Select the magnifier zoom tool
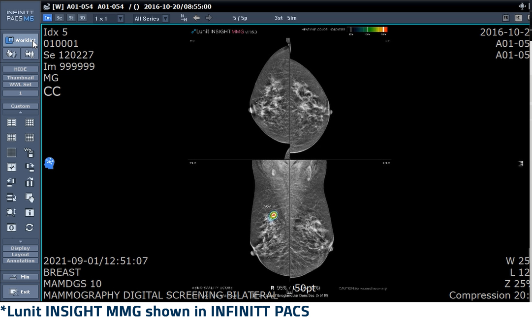 11,212
